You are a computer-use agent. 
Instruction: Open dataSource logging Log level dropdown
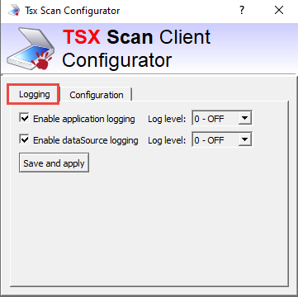tap(222, 140)
